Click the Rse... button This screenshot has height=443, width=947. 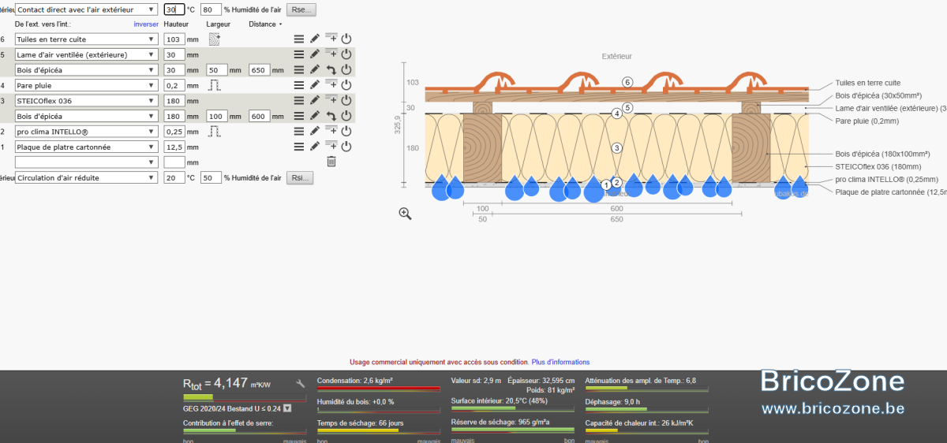(300, 9)
